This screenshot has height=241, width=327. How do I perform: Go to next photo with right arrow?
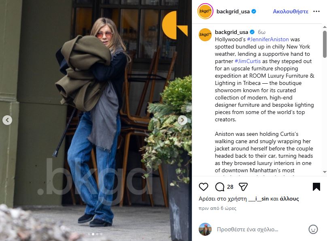(182, 120)
